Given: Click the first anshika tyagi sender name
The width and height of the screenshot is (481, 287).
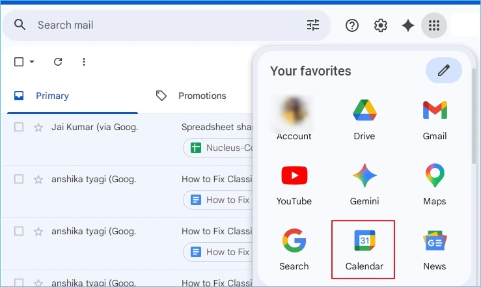Looking at the screenshot, I should point(94,179).
